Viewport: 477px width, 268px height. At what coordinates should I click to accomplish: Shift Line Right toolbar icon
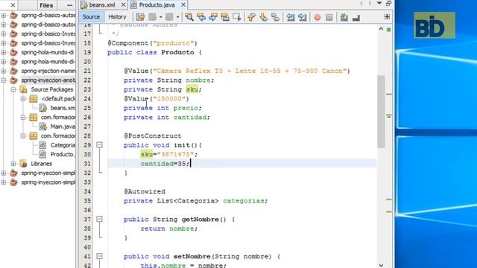pyautogui.click(x=303, y=17)
